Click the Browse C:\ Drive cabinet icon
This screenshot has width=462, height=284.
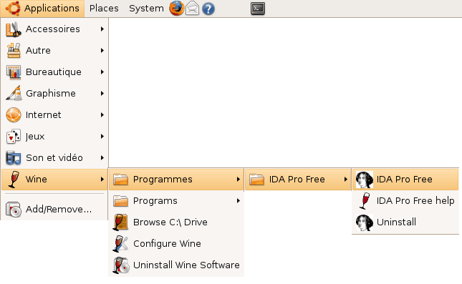coord(120,222)
